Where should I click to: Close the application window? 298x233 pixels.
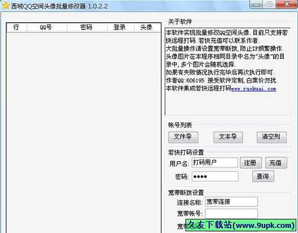287,5
